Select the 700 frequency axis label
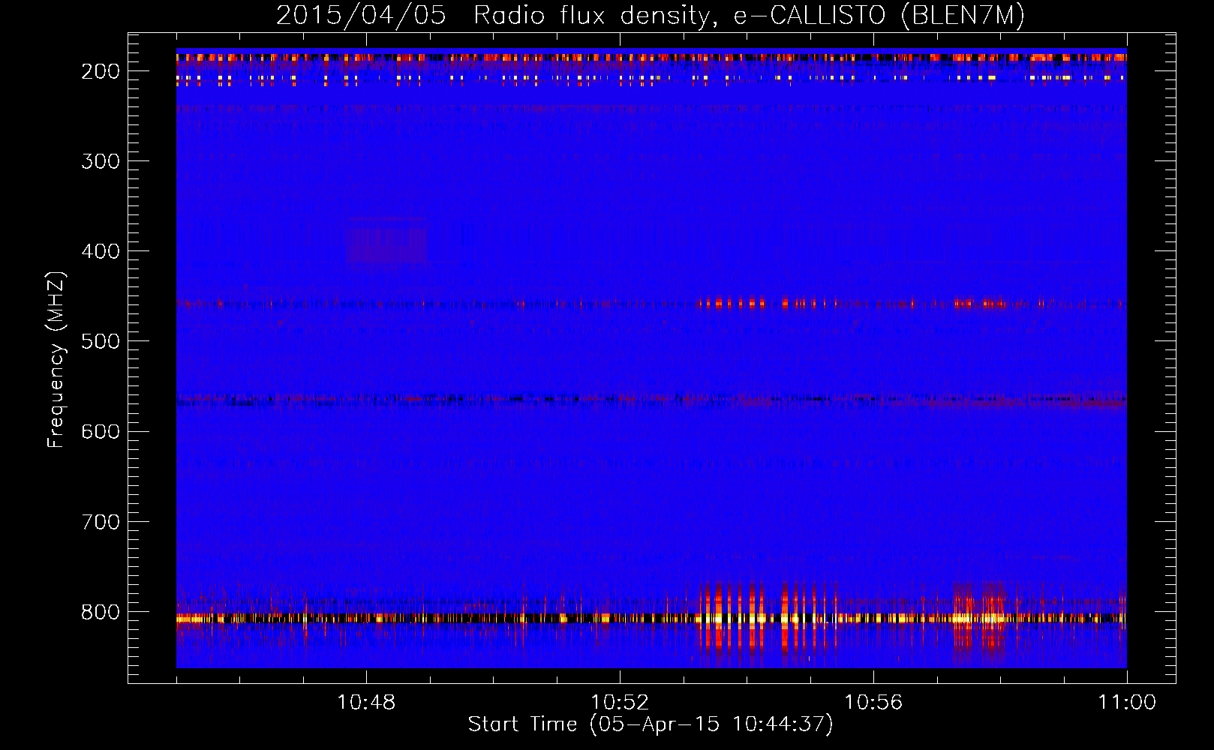Screen dimensions: 1214x750 tap(101, 521)
